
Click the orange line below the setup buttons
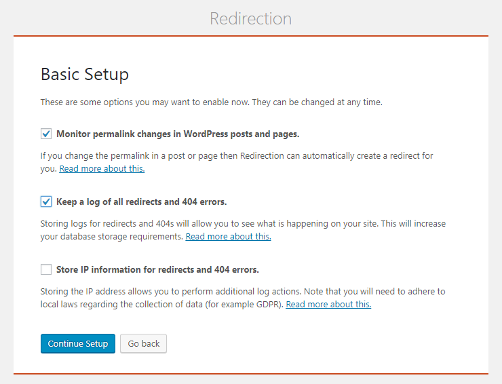pos(251,373)
